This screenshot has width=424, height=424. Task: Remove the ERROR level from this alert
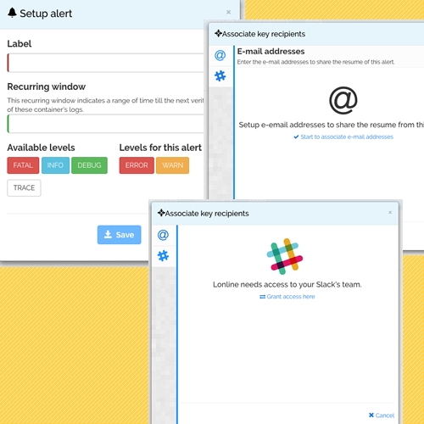click(137, 165)
